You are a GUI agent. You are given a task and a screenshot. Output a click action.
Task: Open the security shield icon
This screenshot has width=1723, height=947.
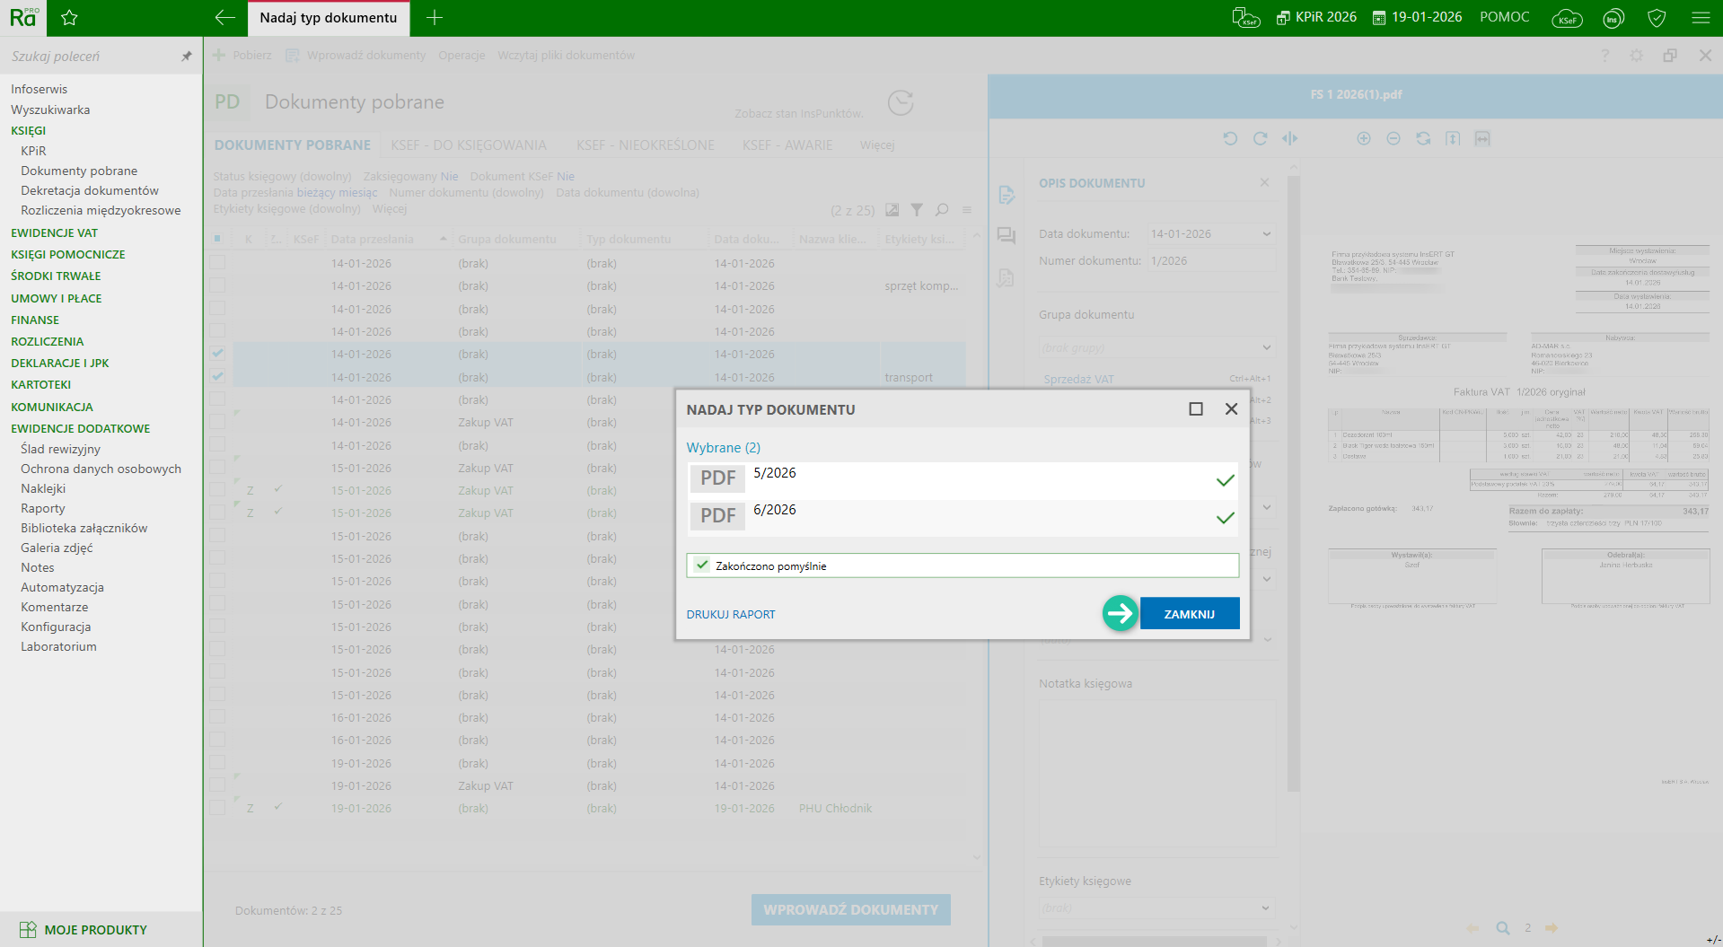(1657, 18)
